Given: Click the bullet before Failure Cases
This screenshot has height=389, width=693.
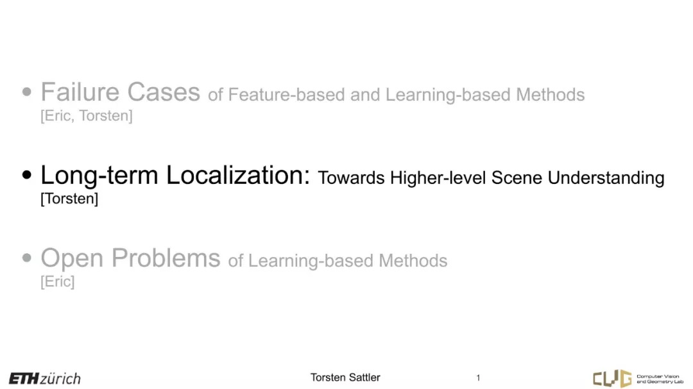Looking at the screenshot, I should click(27, 92).
